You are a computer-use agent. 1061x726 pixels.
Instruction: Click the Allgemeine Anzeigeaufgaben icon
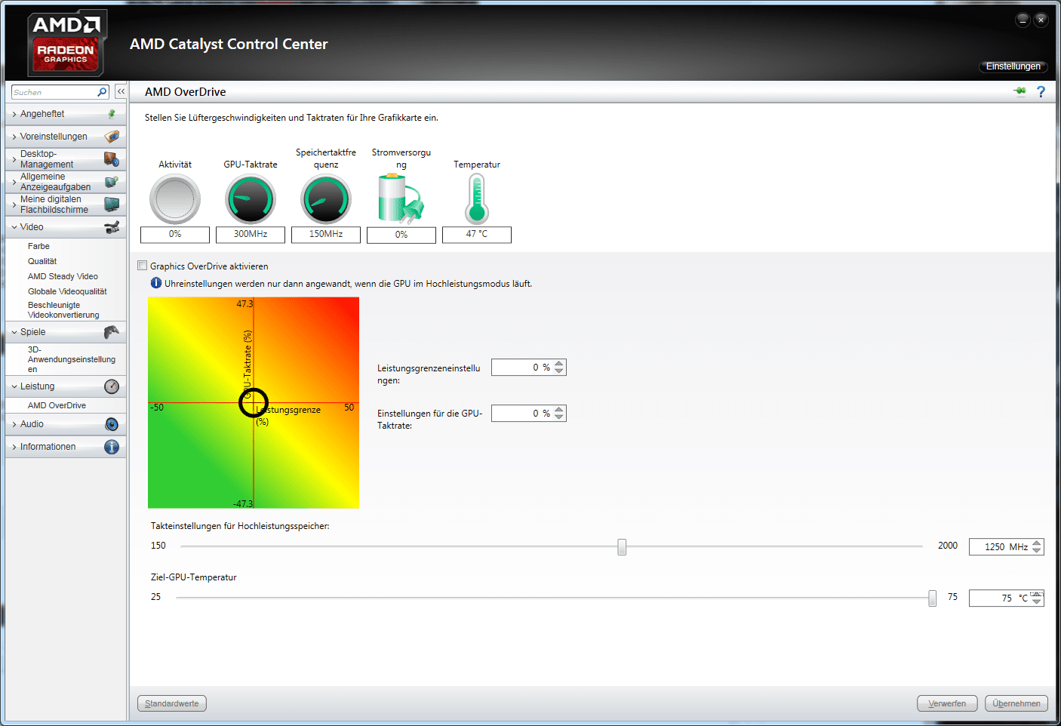coord(112,182)
